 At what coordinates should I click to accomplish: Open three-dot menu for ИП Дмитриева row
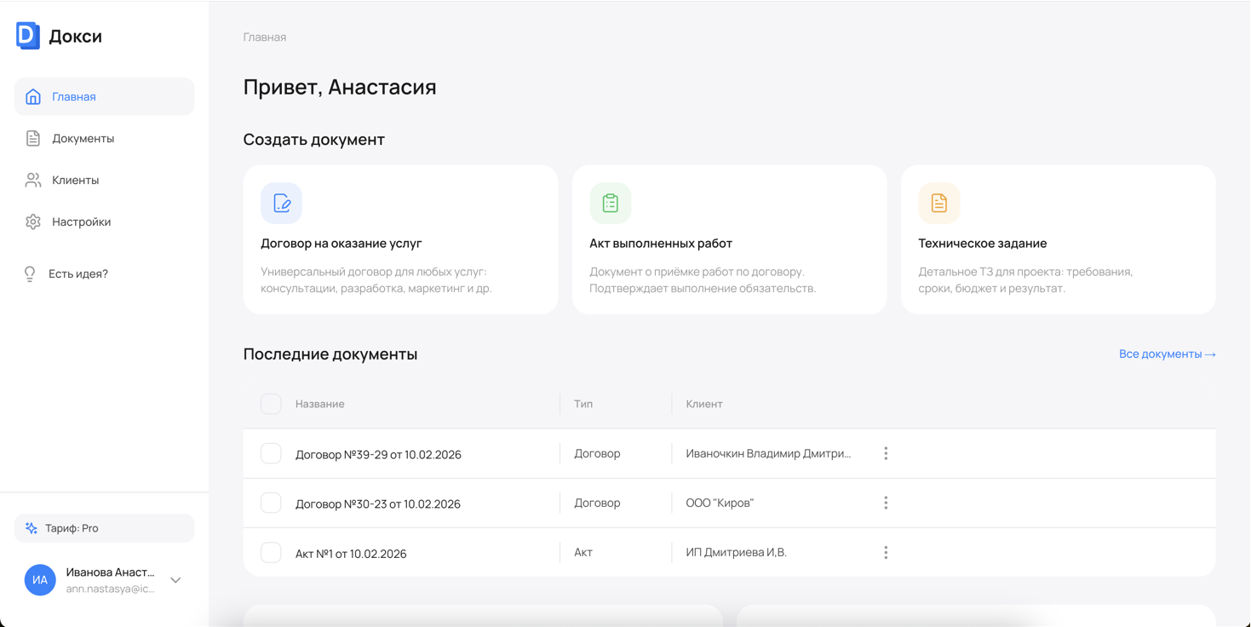(x=886, y=552)
